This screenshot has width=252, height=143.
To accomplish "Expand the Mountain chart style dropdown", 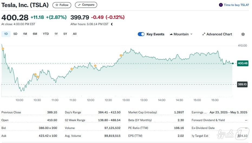I will (191, 34).
